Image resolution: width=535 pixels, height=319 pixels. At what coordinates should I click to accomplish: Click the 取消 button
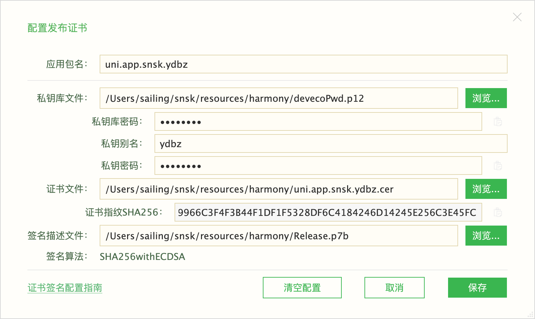(394, 288)
